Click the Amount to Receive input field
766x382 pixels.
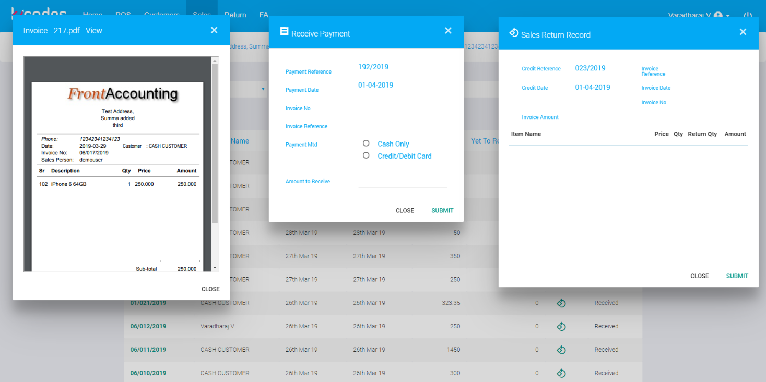tap(402, 181)
